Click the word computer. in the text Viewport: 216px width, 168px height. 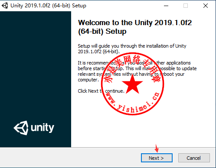[88, 80]
